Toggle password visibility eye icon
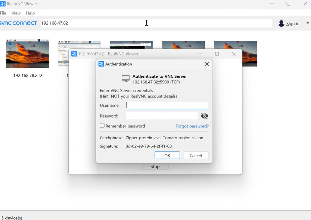The image size is (311, 220). pyautogui.click(x=204, y=116)
